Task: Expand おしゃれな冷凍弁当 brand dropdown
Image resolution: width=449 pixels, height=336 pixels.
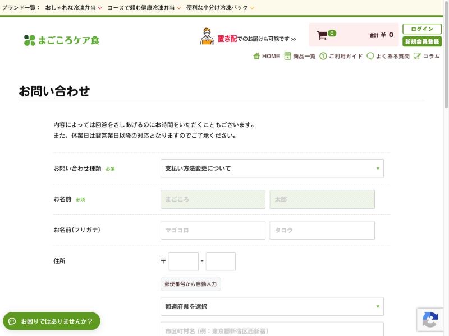Action: [x=74, y=8]
